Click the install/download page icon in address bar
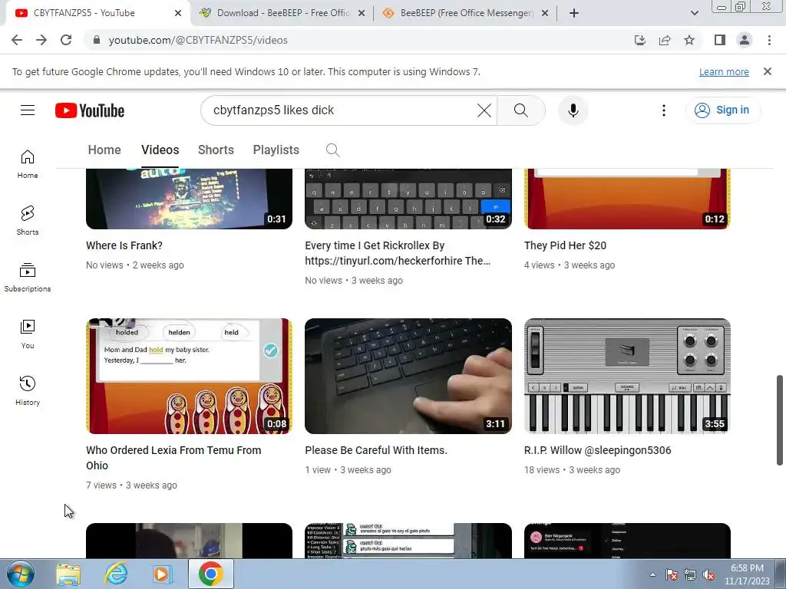 640,40
